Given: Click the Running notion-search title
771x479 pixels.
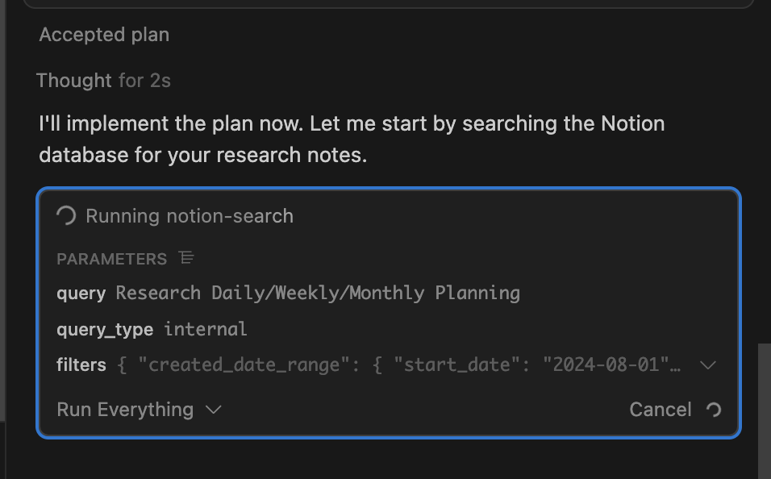Looking at the screenshot, I should [189, 216].
